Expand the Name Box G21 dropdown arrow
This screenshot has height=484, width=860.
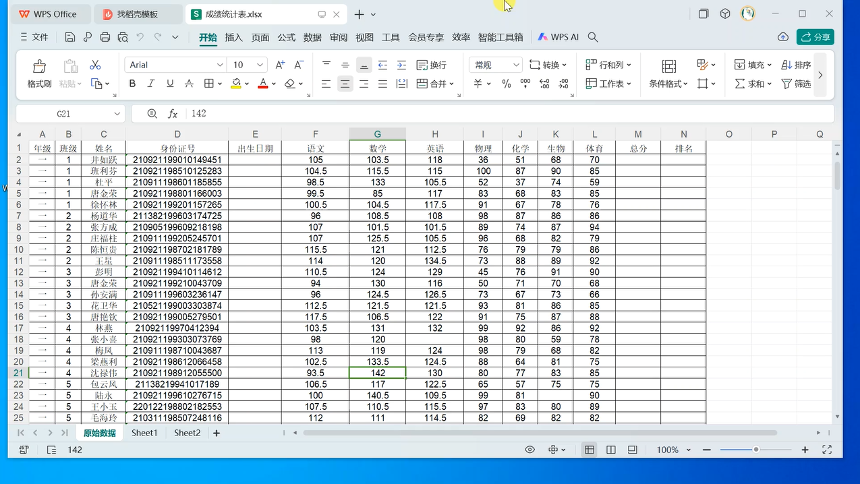[x=117, y=114]
